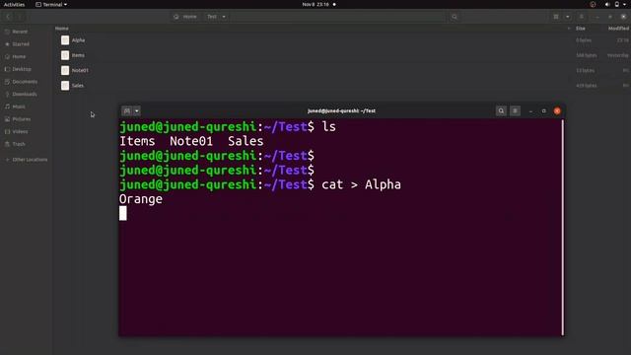Close the Files window
Screen dimensions: 631x355
coord(623,17)
